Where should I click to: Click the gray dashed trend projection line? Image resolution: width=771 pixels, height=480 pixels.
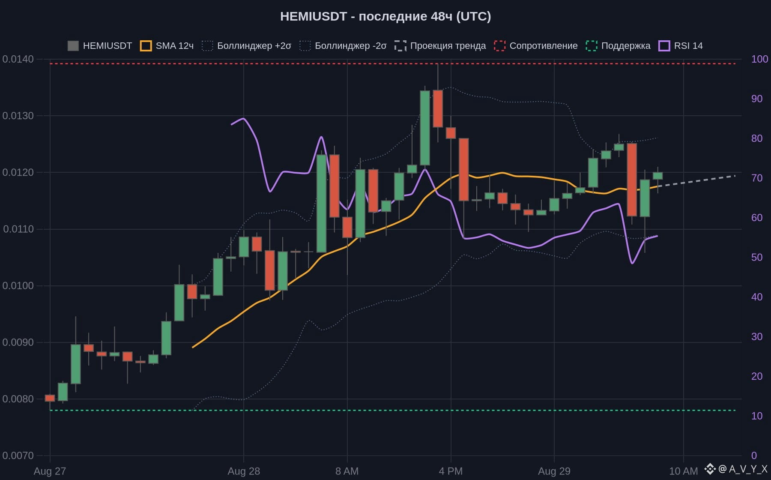697,181
